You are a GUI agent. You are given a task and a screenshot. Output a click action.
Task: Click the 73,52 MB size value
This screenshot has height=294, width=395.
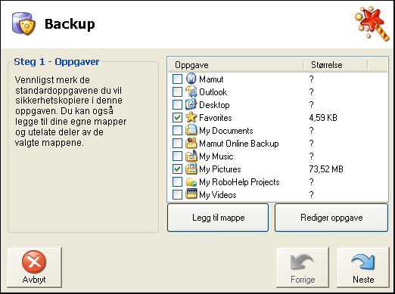click(x=326, y=169)
